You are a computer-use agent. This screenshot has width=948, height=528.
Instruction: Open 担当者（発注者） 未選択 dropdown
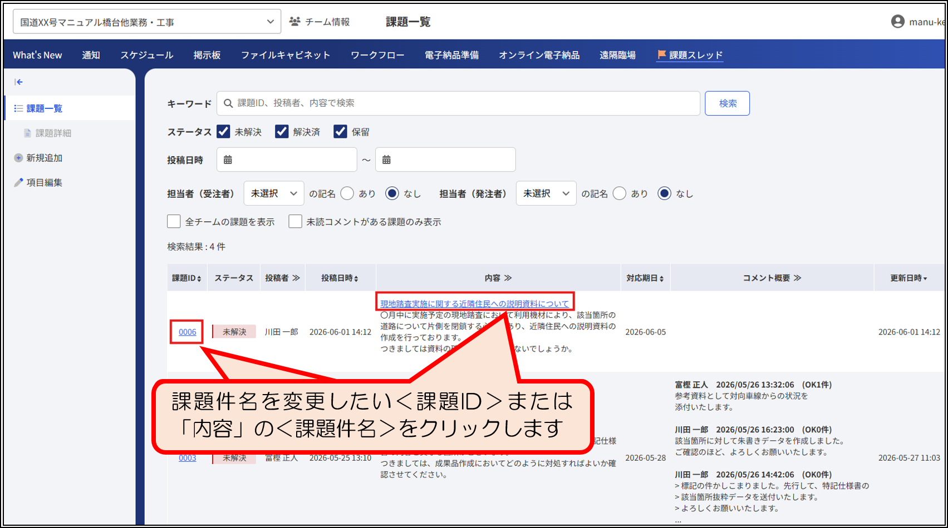[x=546, y=193]
